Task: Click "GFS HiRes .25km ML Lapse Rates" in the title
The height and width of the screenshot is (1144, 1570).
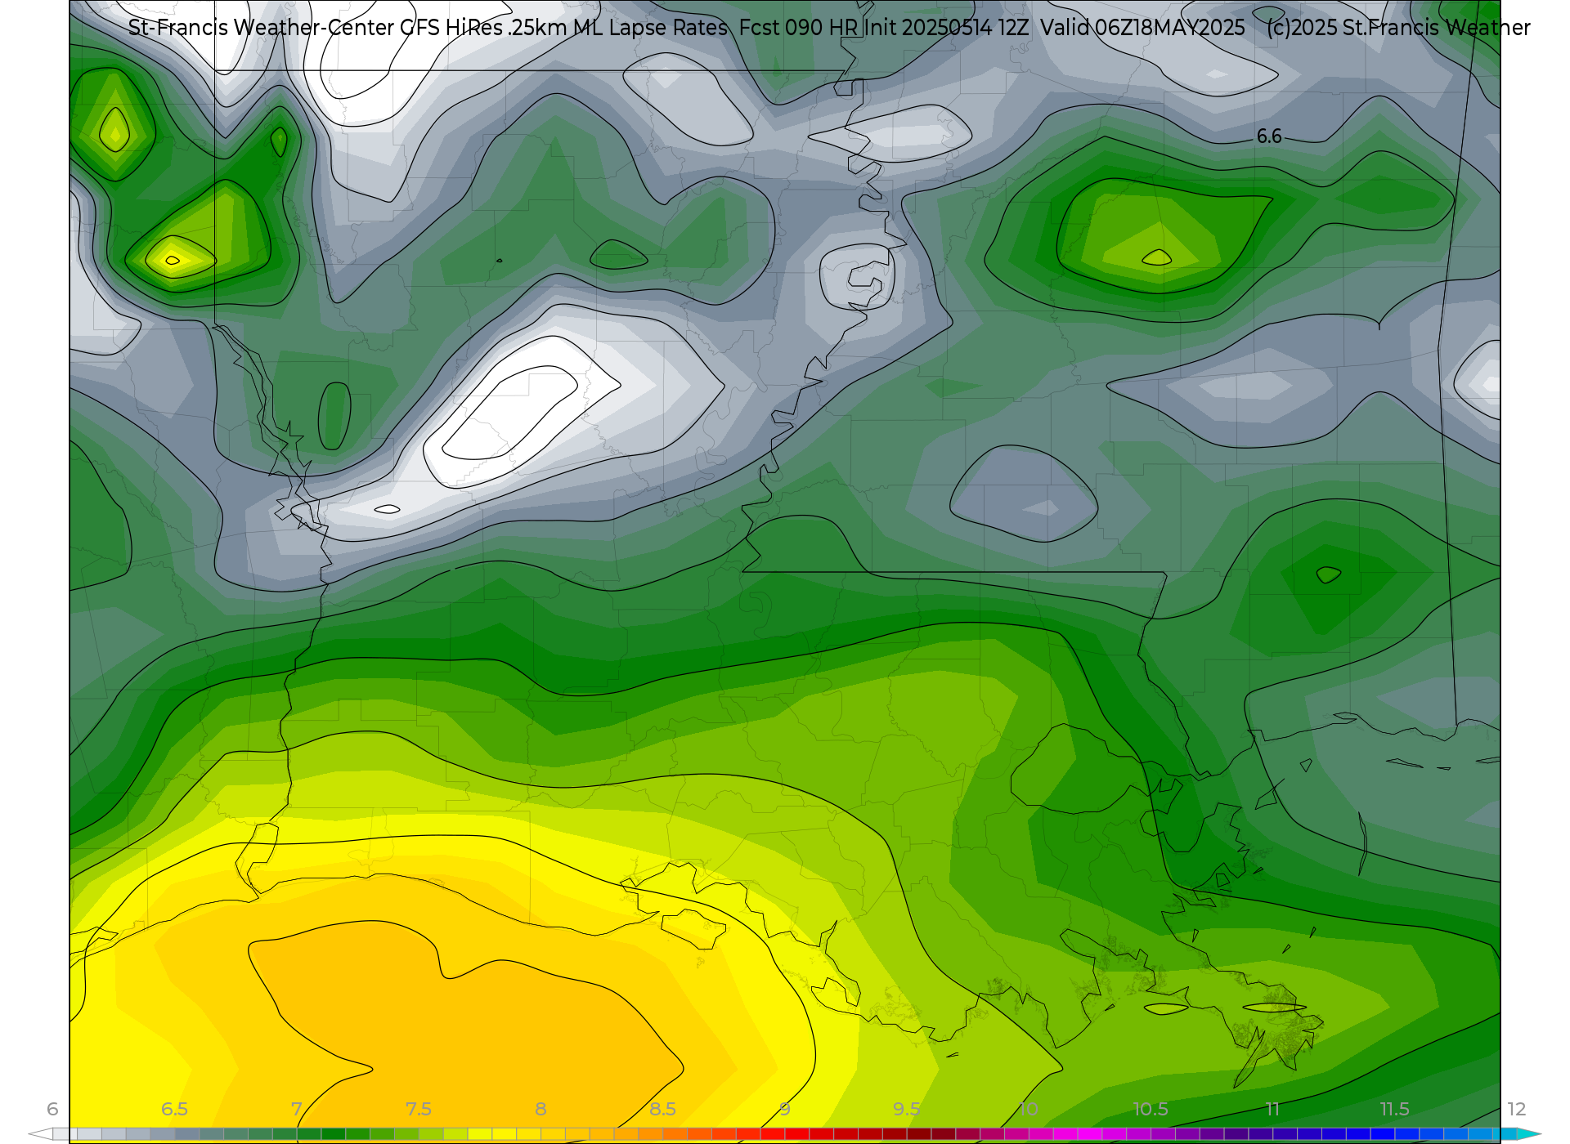Action: tap(564, 28)
